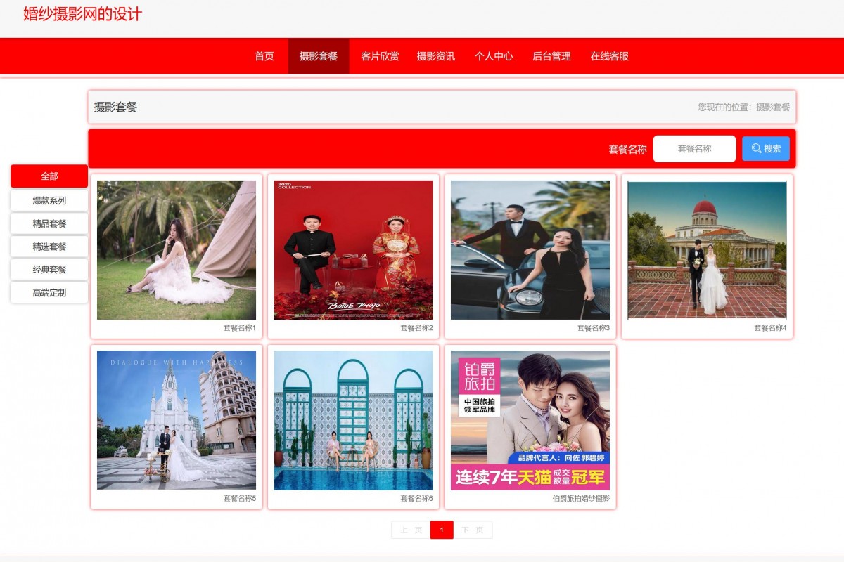Click the 套餐名称 search input field
Image resolution: width=844 pixels, height=562 pixels.
pos(693,148)
